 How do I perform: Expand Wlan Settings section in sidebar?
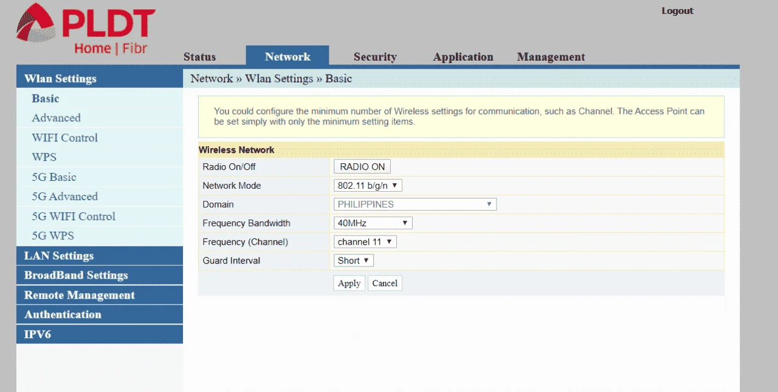point(100,78)
